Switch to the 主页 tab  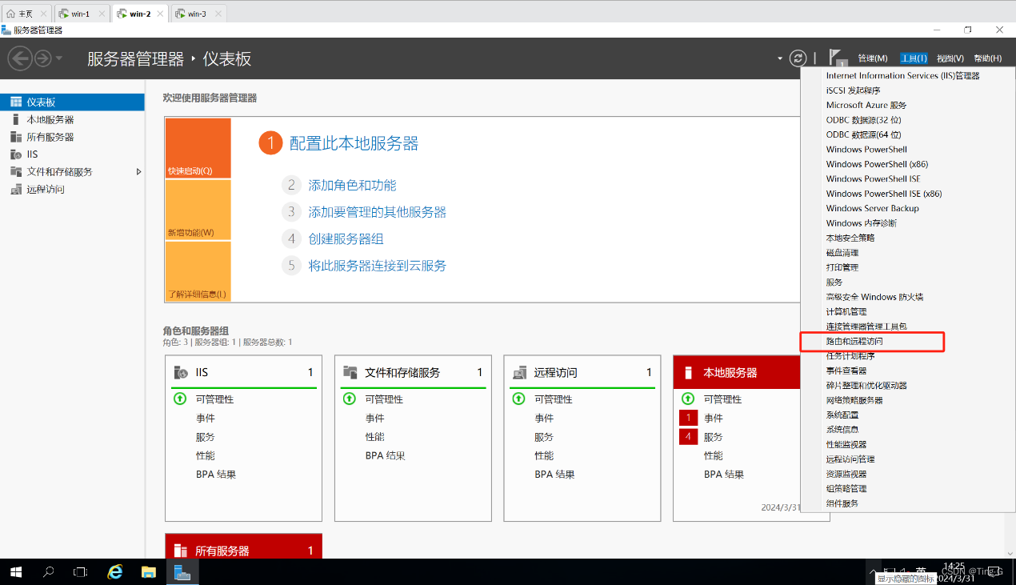tap(26, 14)
